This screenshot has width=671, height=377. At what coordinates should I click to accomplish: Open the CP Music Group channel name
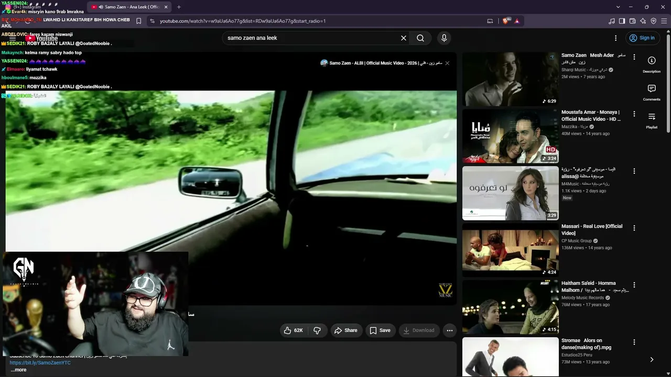click(576, 241)
